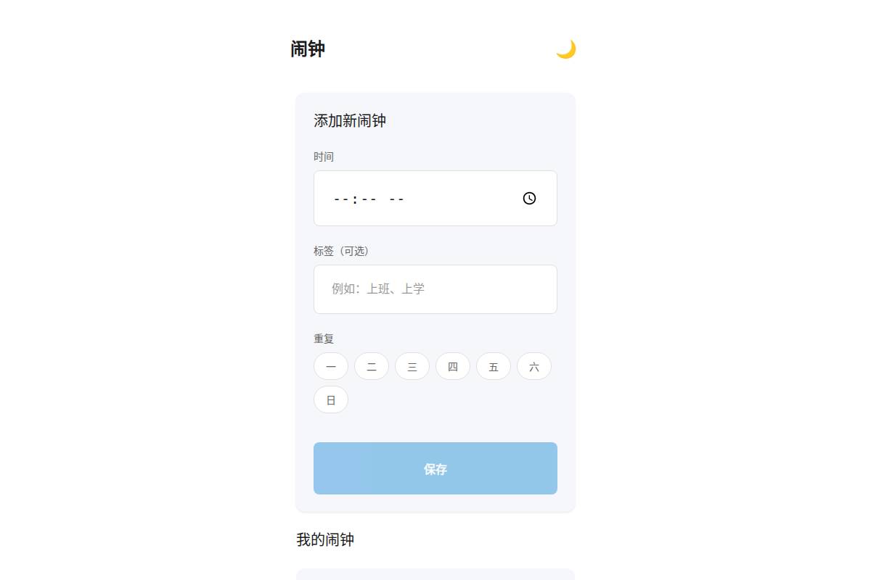Focus the 标签 text field with 上班、上学 placeholder
This screenshot has width=871, height=580.
pos(435,289)
